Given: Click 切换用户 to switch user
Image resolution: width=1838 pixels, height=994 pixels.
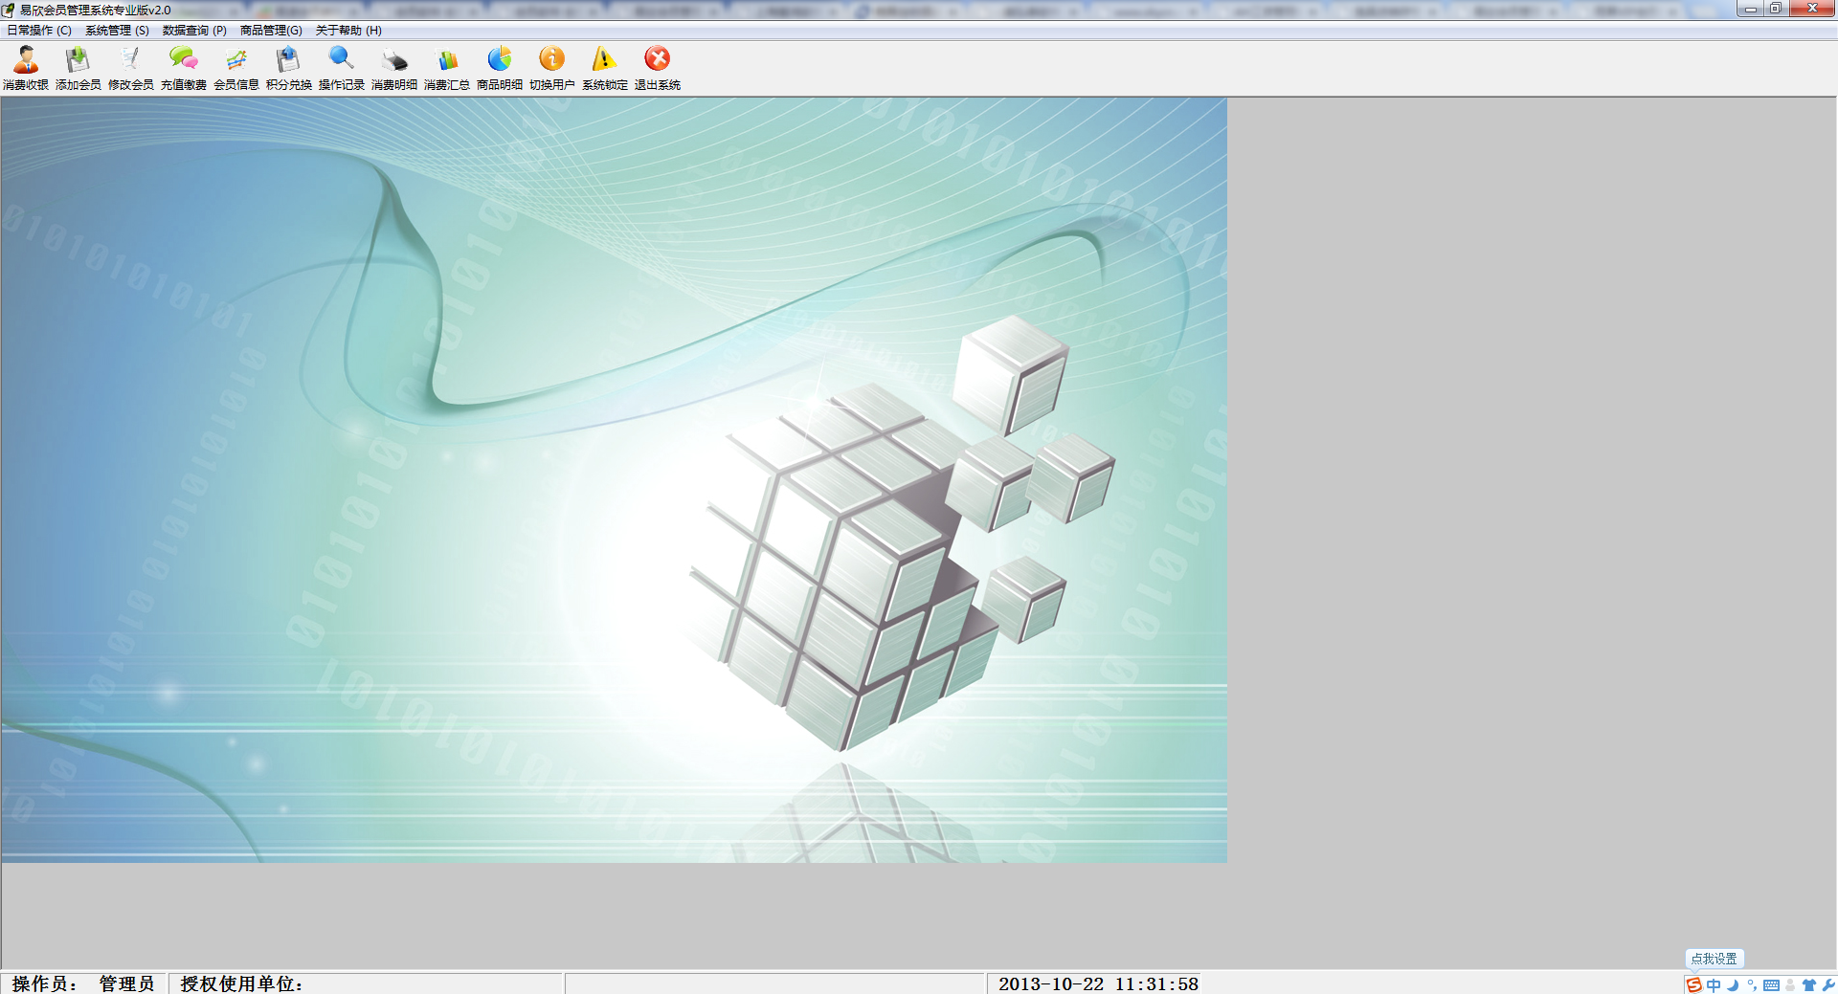Looking at the screenshot, I should tap(552, 68).
